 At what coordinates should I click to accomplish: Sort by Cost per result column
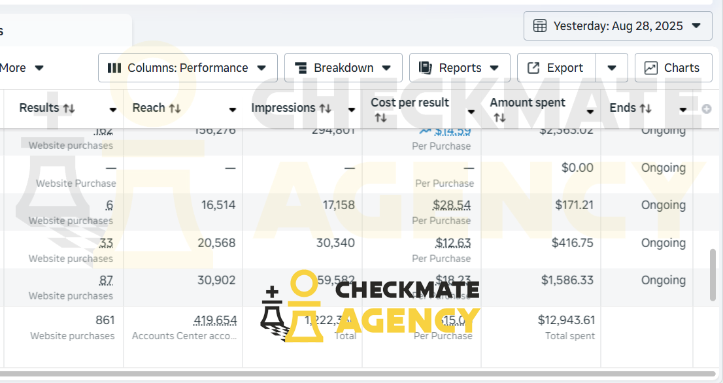tap(380, 118)
